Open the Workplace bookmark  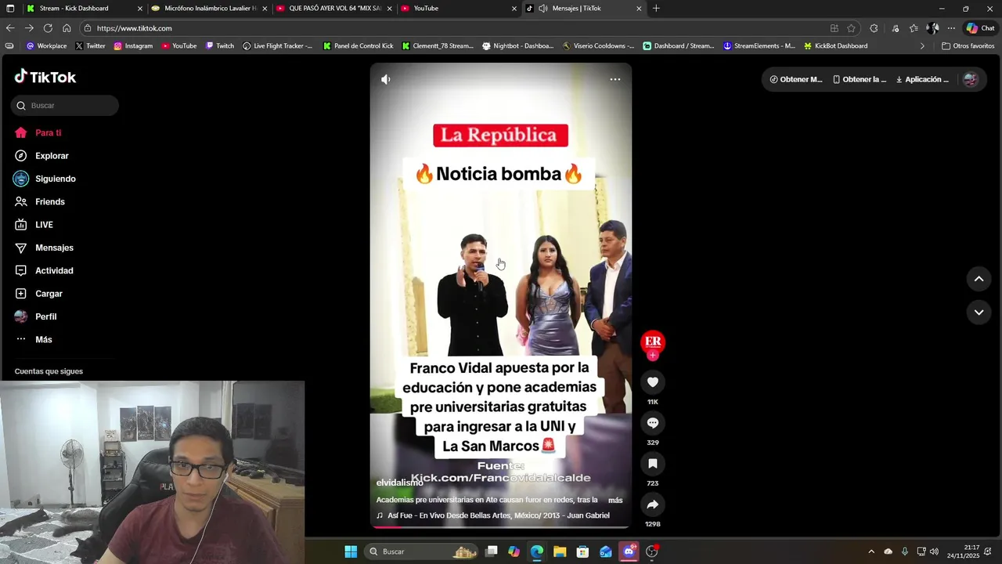47,46
